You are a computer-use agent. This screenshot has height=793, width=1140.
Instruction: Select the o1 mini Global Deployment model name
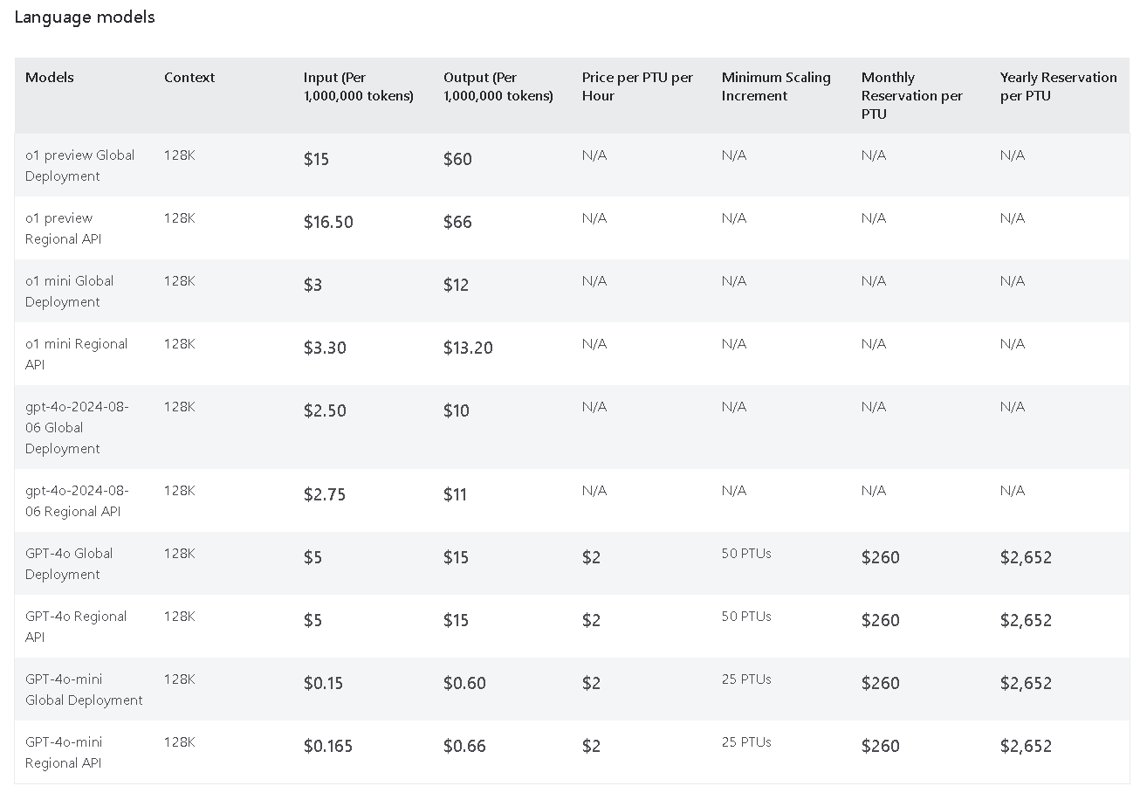pyautogui.click(x=70, y=292)
